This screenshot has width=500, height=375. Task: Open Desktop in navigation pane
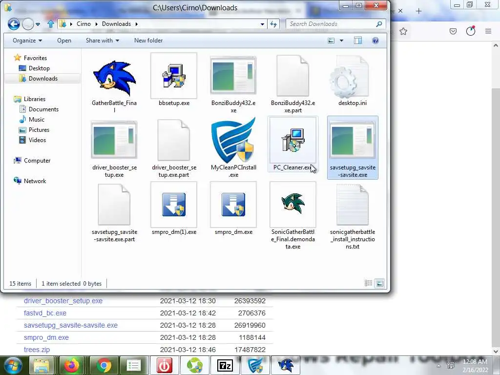39,68
